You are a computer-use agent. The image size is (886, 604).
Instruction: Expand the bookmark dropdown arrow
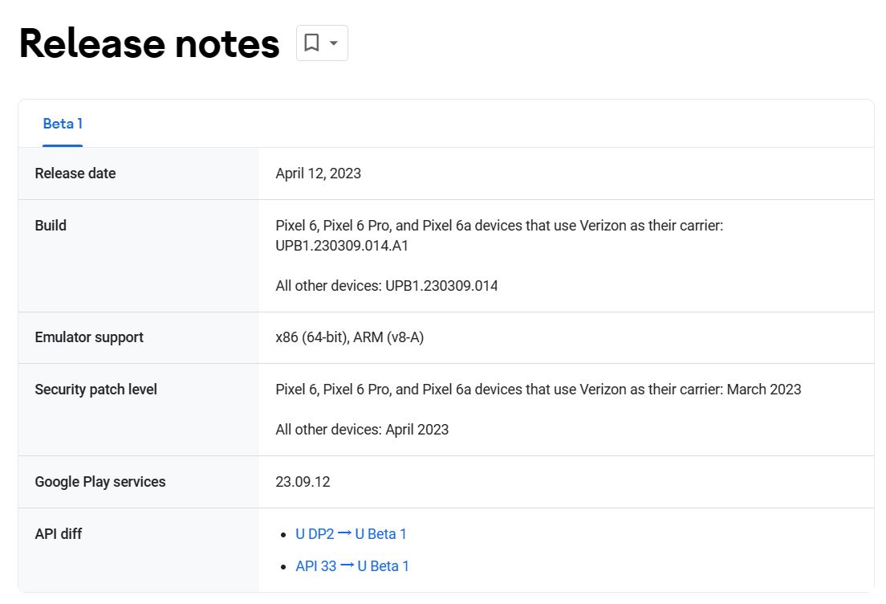(x=334, y=43)
